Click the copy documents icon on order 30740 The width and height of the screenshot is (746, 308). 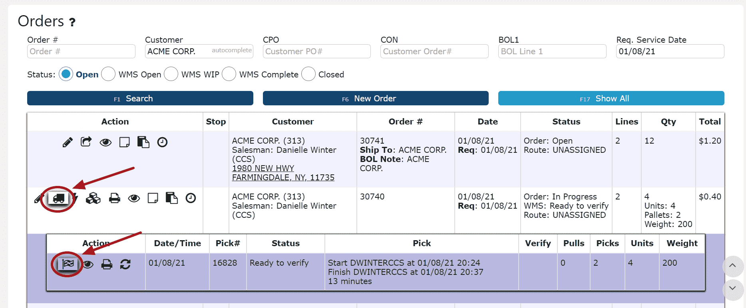pyautogui.click(x=172, y=198)
